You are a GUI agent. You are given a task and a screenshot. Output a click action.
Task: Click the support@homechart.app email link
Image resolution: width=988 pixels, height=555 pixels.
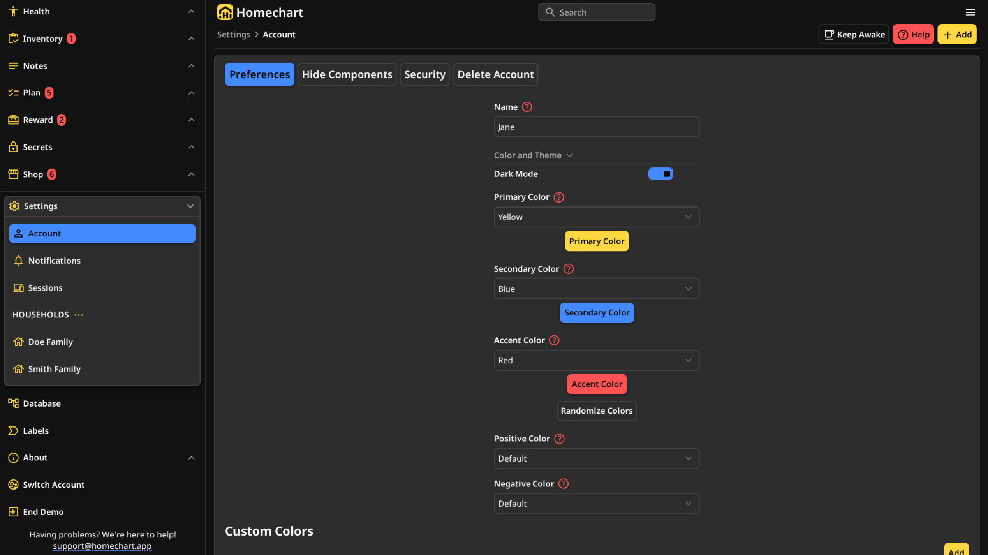pyautogui.click(x=102, y=546)
